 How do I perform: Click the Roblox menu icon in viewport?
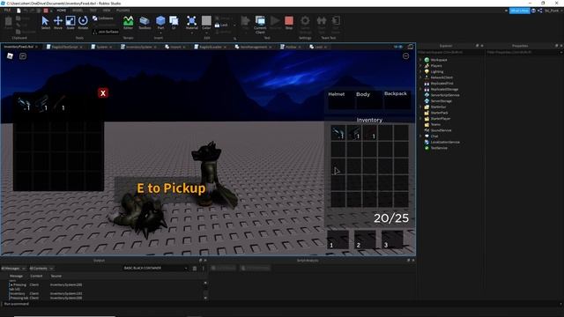[10, 55]
